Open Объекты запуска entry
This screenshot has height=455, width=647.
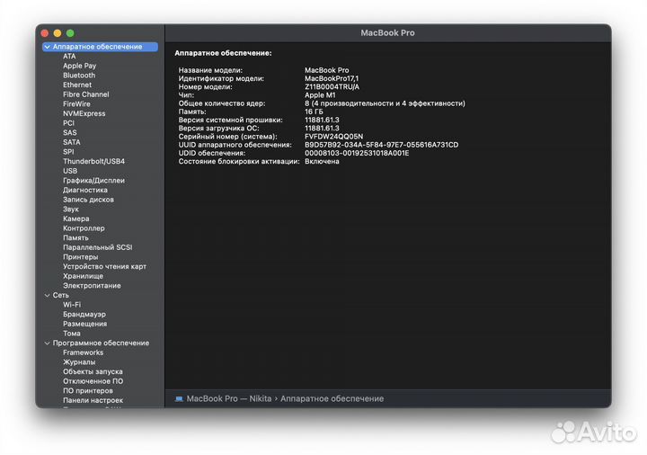[x=93, y=371]
